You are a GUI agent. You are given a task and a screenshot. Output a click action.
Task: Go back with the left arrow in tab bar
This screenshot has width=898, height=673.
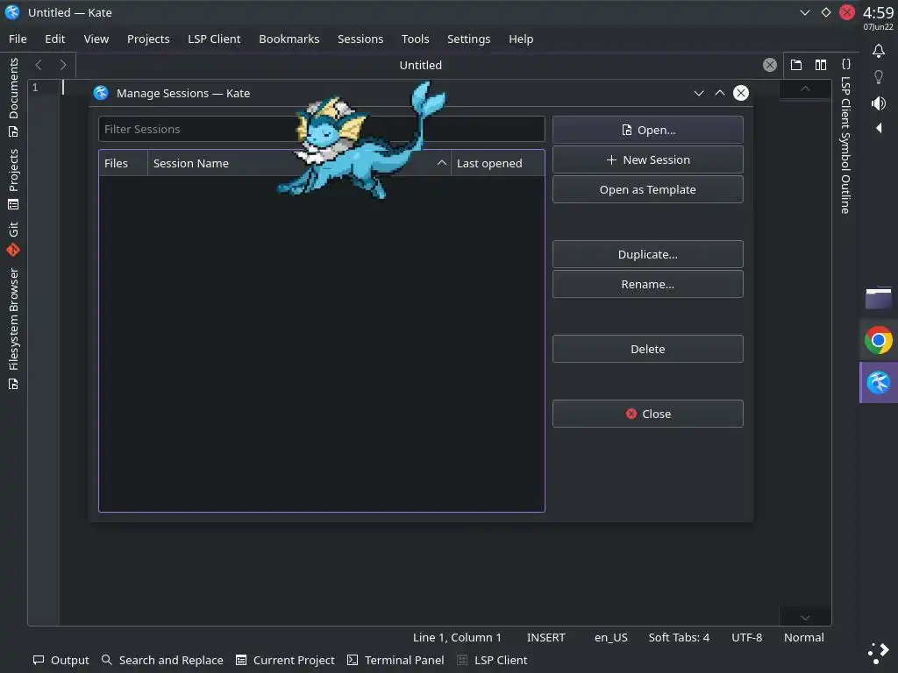(39, 65)
